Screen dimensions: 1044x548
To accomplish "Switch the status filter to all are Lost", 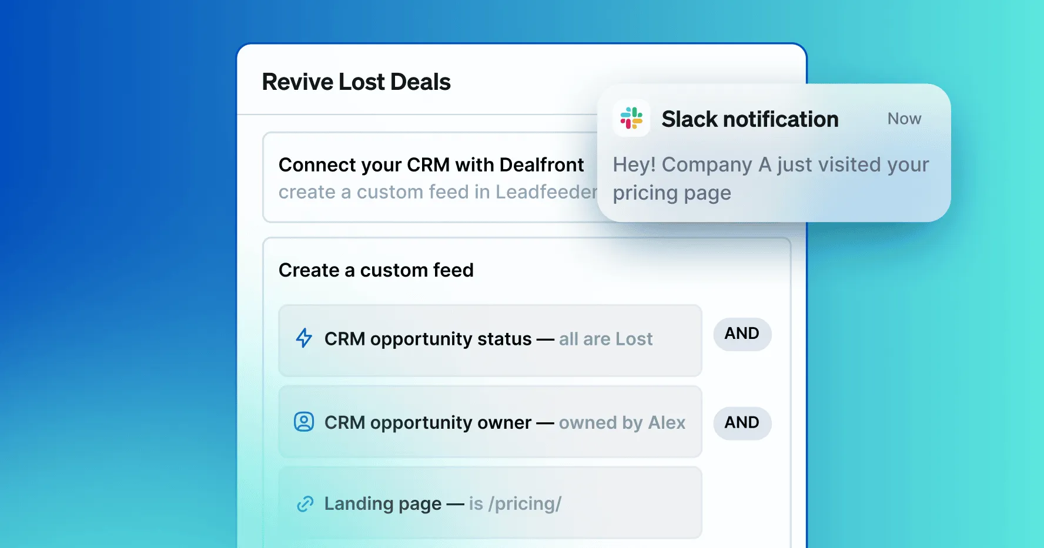I will click(x=606, y=339).
